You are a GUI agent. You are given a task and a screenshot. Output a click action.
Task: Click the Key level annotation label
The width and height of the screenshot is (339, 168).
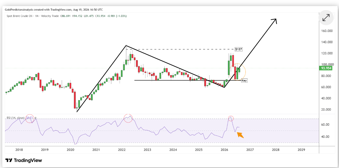pyautogui.click(x=244, y=80)
